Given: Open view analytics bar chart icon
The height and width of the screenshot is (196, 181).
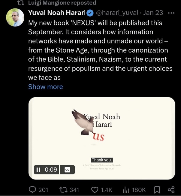Looking at the screenshot, I should tap(126, 190).
